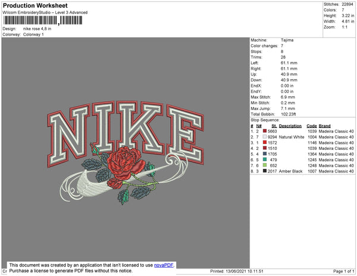Click the blue-gray swatch beside 1705
Viewport: 357px width, 276px height.
point(265,154)
